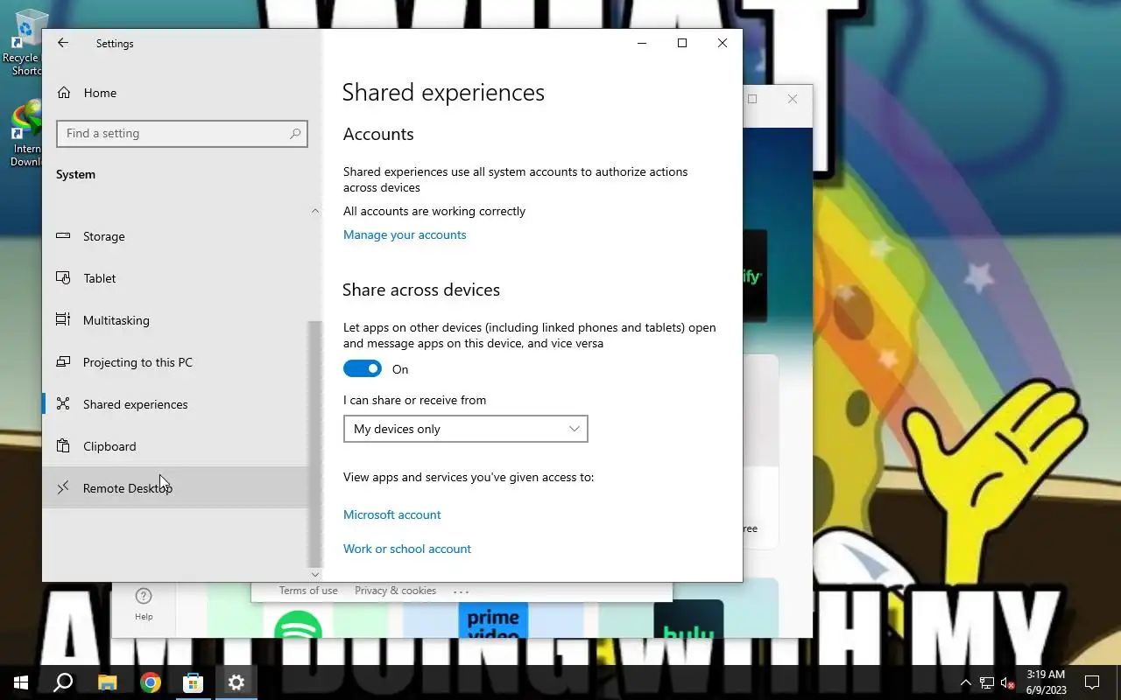
Task: Click the Hulu tile in background window
Action: pyautogui.click(x=688, y=619)
